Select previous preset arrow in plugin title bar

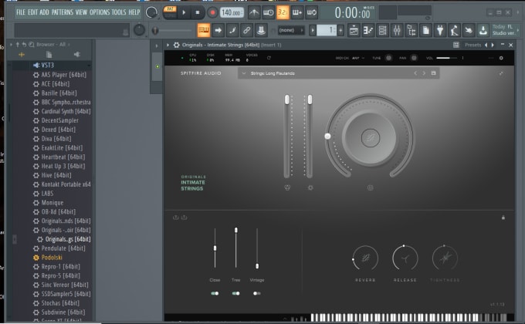coord(486,45)
